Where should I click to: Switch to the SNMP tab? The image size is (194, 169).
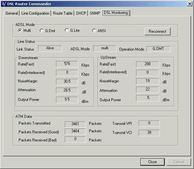coord(95,13)
